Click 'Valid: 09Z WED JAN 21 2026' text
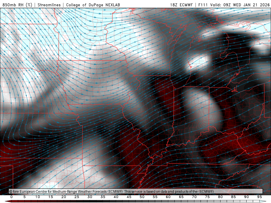The image size is (271, 203). (x=240, y=5)
